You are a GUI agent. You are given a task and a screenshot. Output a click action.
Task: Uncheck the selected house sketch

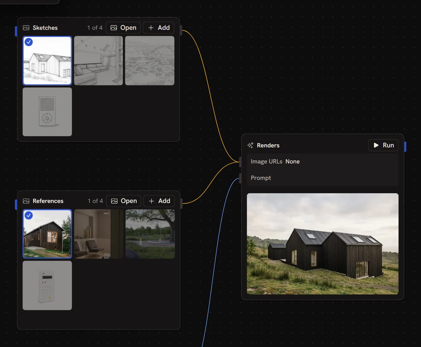(x=29, y=42)
